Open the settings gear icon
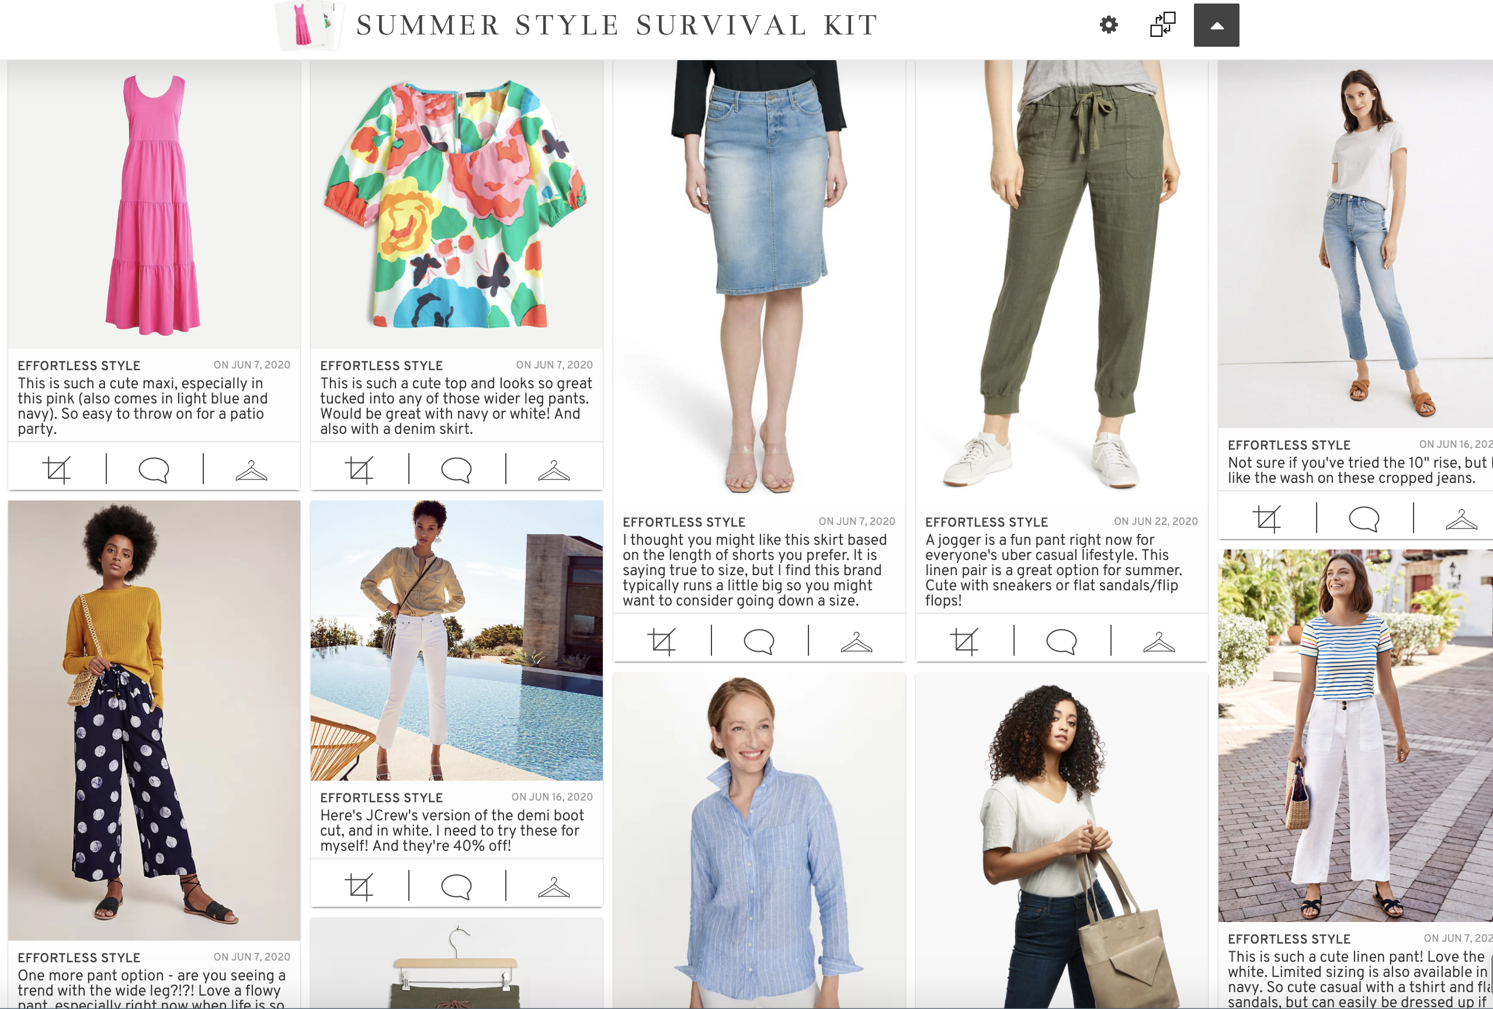 (1108, 25)
